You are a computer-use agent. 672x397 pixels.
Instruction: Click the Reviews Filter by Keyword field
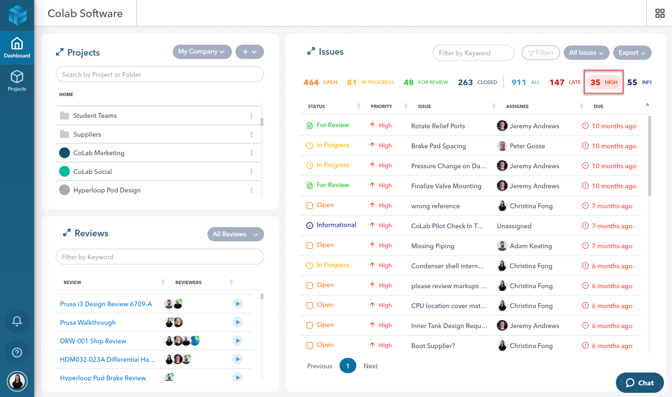click(x=159, y=257)
